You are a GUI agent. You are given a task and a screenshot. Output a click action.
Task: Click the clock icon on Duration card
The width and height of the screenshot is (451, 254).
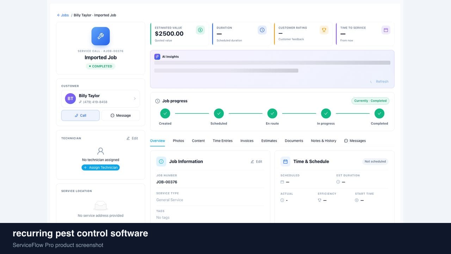(x=262, y=30)
